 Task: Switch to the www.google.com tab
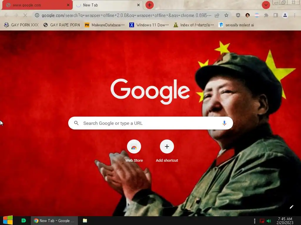pos(37,5)
